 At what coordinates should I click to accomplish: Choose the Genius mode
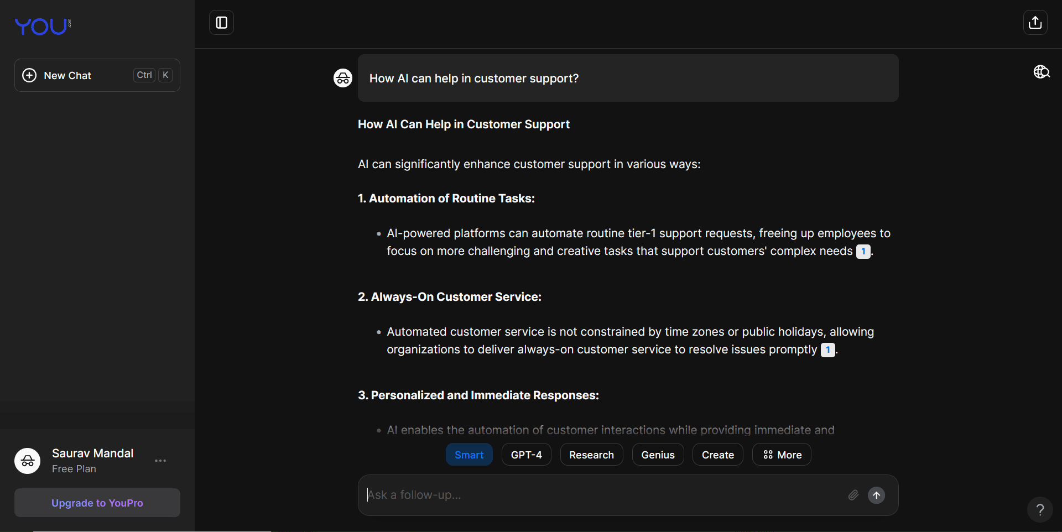click(658, 455)
